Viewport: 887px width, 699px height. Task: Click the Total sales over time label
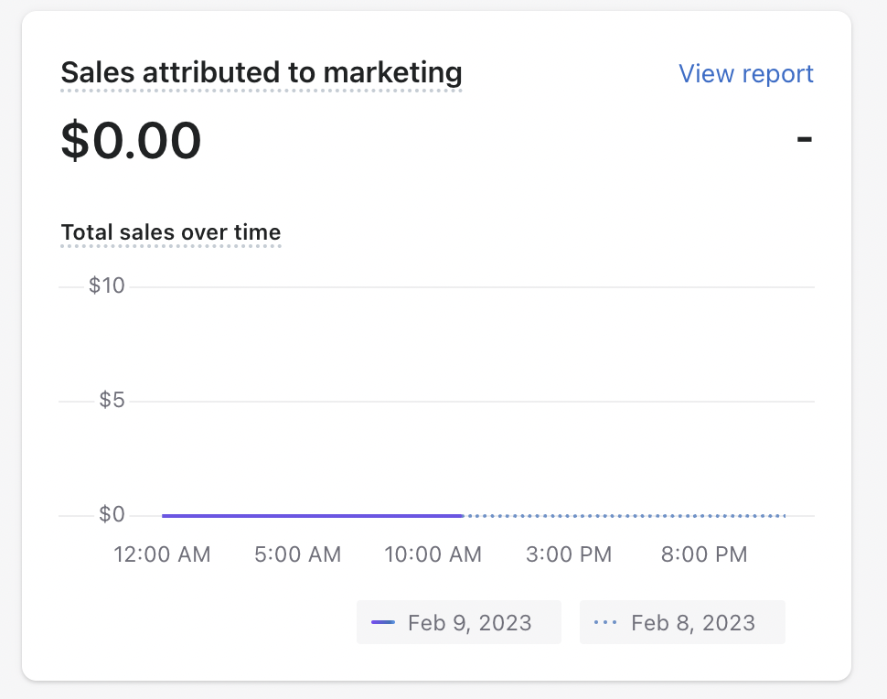[x=170, y=232]
